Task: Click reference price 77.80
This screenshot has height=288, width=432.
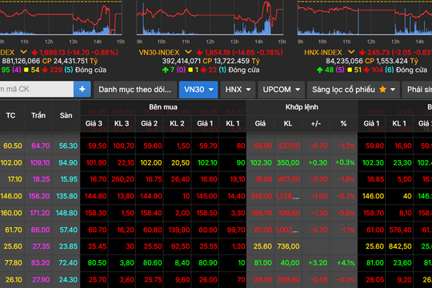Action: (x=14, y=263)
